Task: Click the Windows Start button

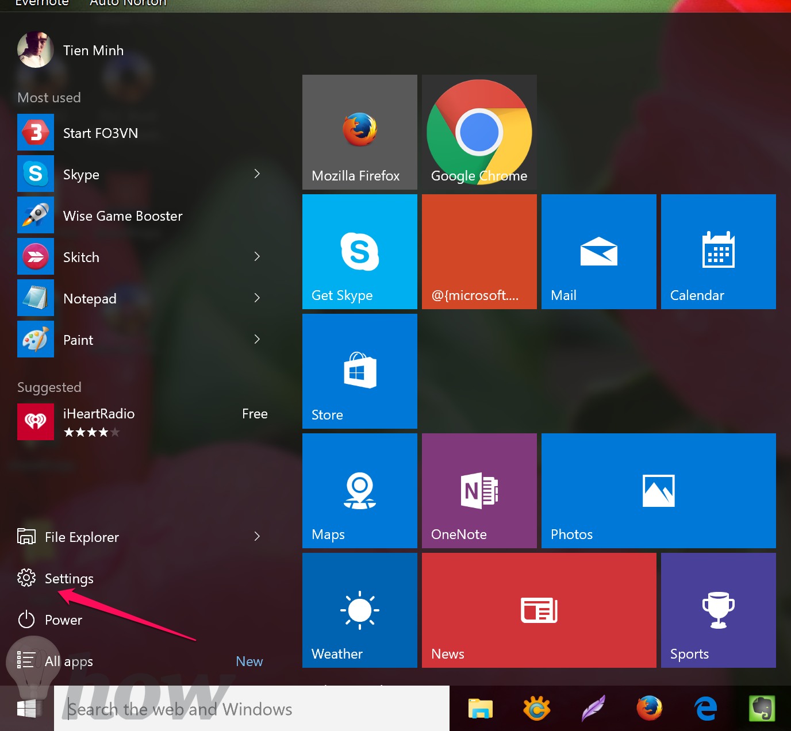Action: click(26, 709)
